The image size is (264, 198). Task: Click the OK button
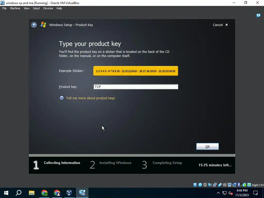pyautogui.click(x=208, y=146)
